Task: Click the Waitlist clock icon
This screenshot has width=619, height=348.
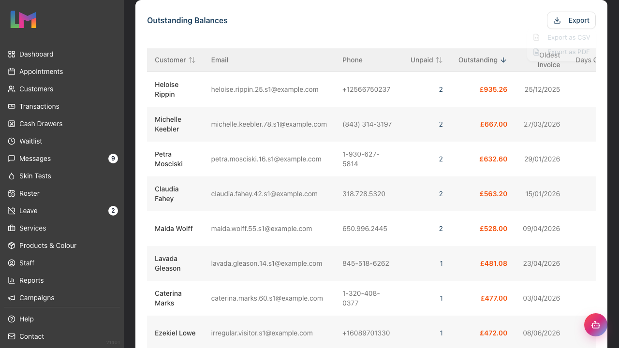Action: click(12, 141)
